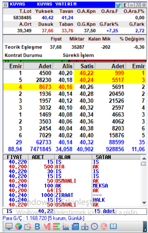Viewport: 148px width, 233px height.
Task: Click ask price 40,24 in yellow row
Action: 87,80
